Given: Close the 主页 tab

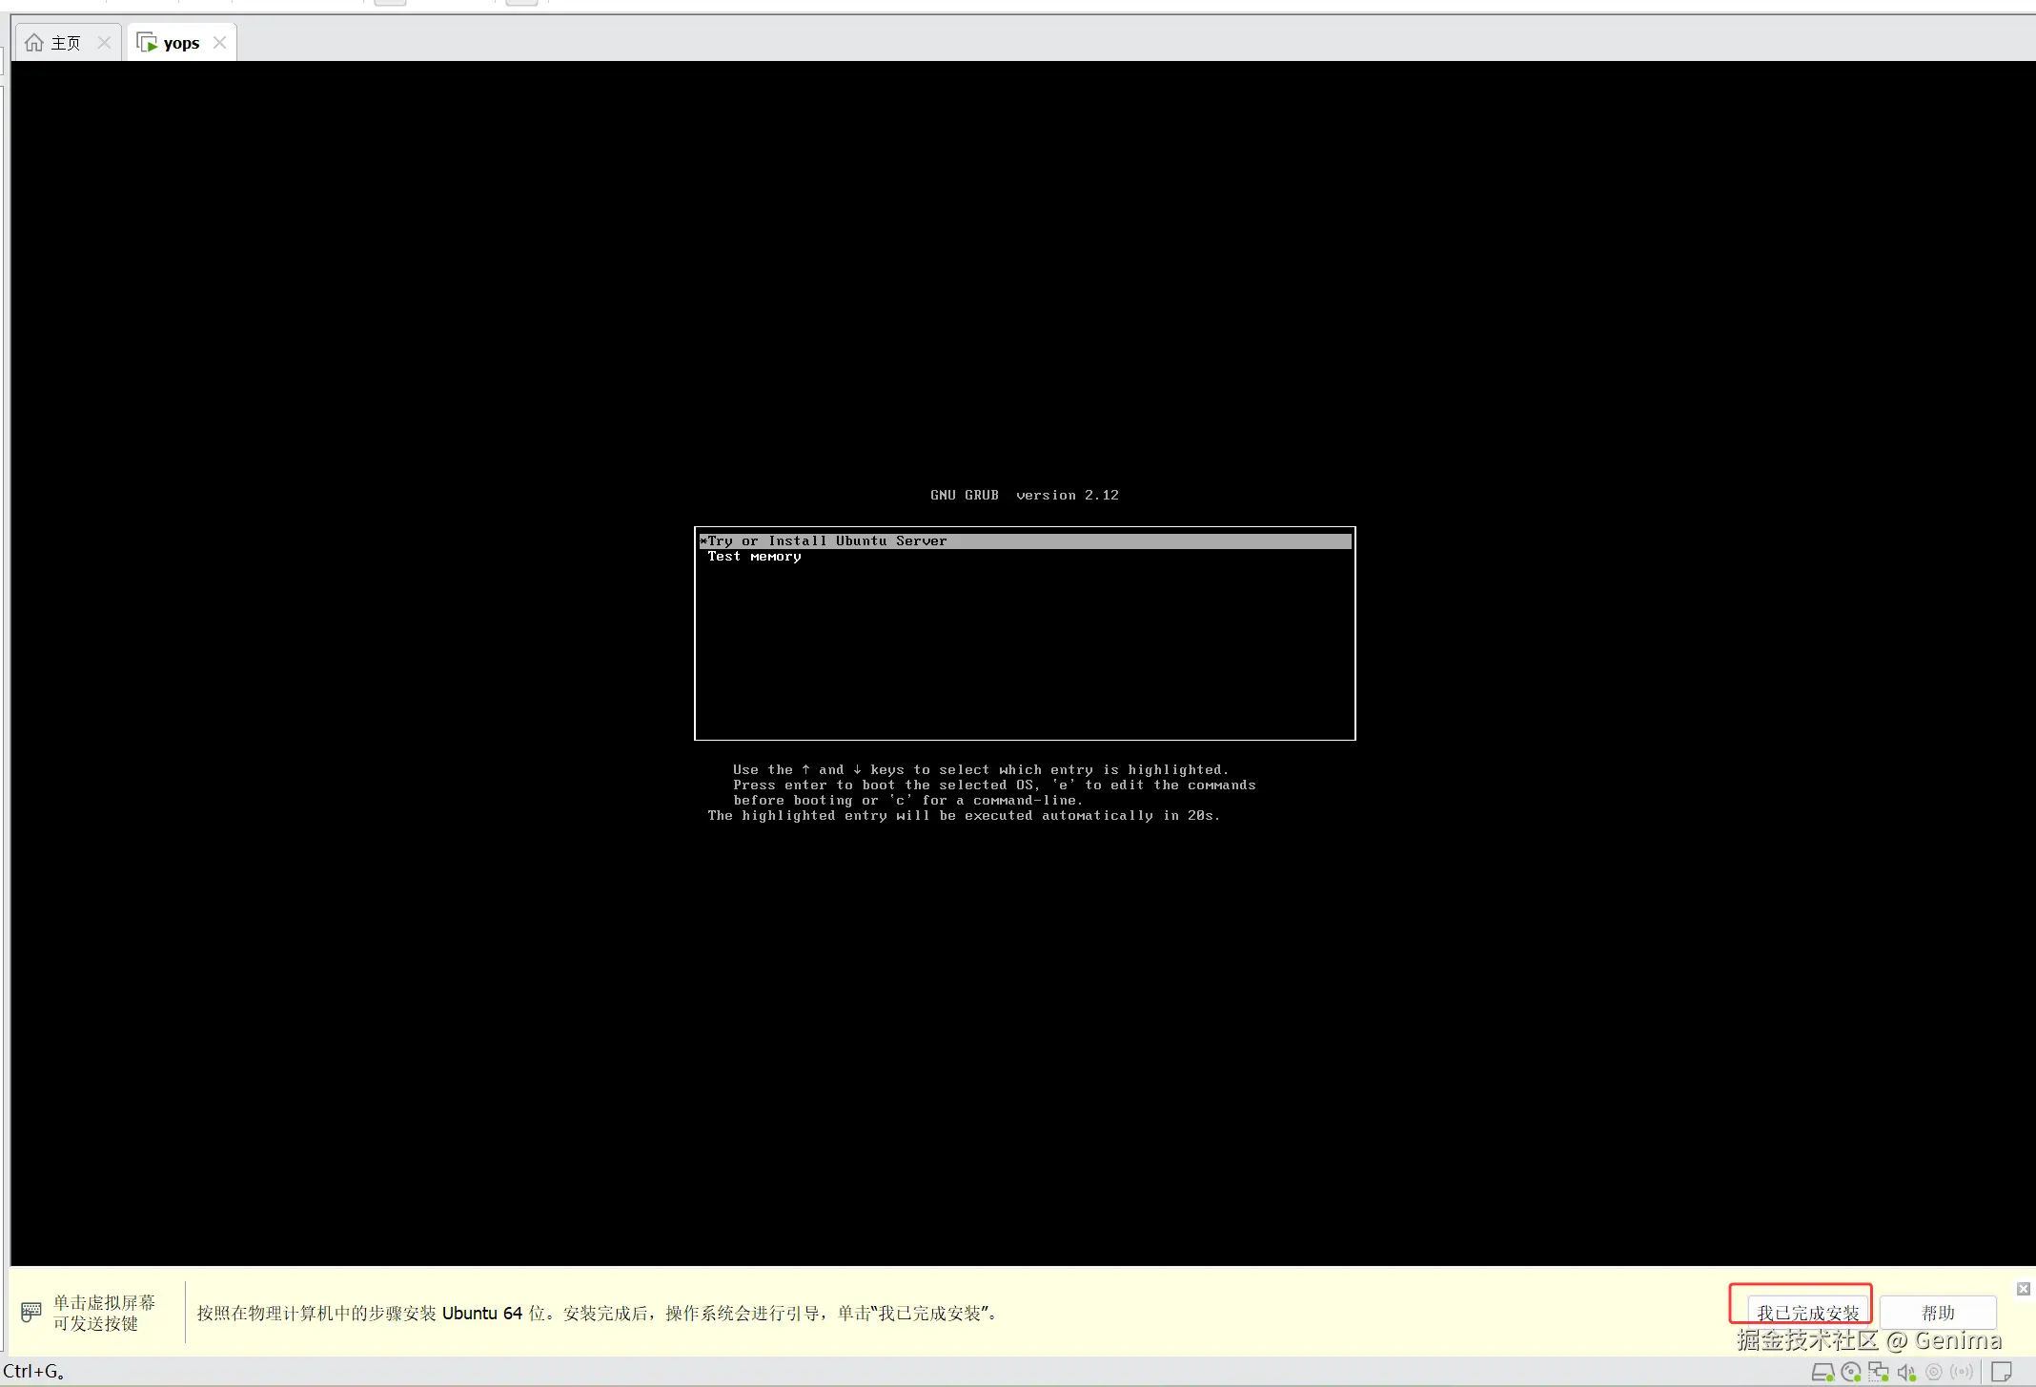Looking at the screenshot, I should [x=104, y=43].
